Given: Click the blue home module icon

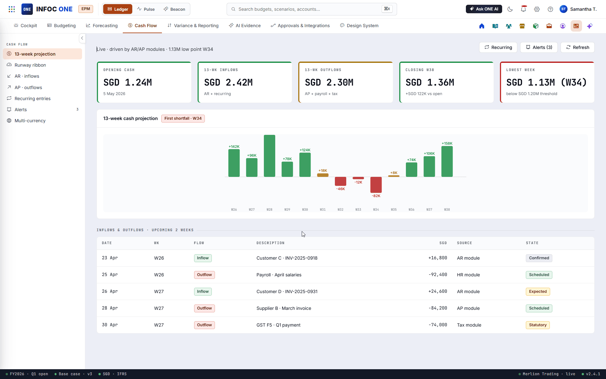Looking at the screenshot, I should [x=482, y=26].
